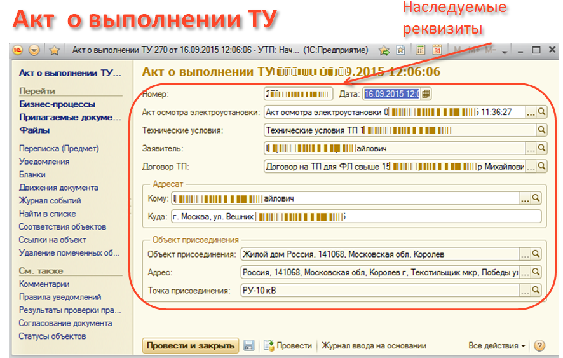The image size is (563, 358).
Task: Go to Файлы in the navigation panel
Action: (x=34, y=130)
